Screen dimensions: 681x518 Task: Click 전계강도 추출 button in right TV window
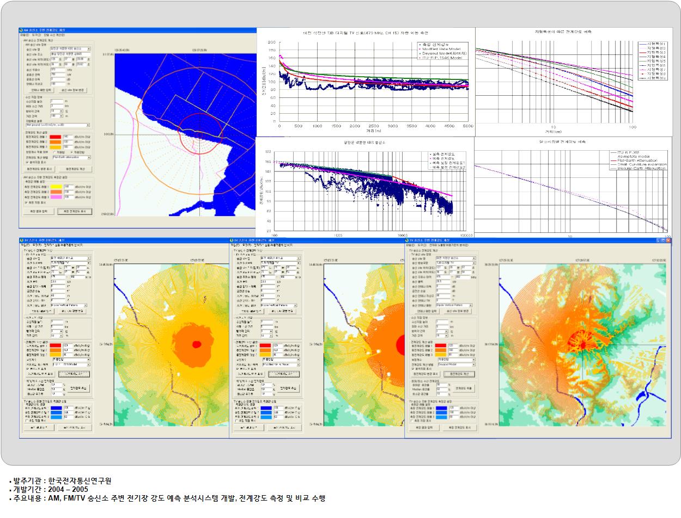(x=464, y=388)
